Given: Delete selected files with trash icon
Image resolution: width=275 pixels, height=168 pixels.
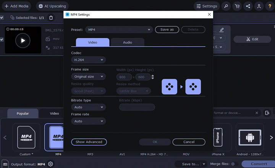Looking at the screenshot, I should click(51, 18).
